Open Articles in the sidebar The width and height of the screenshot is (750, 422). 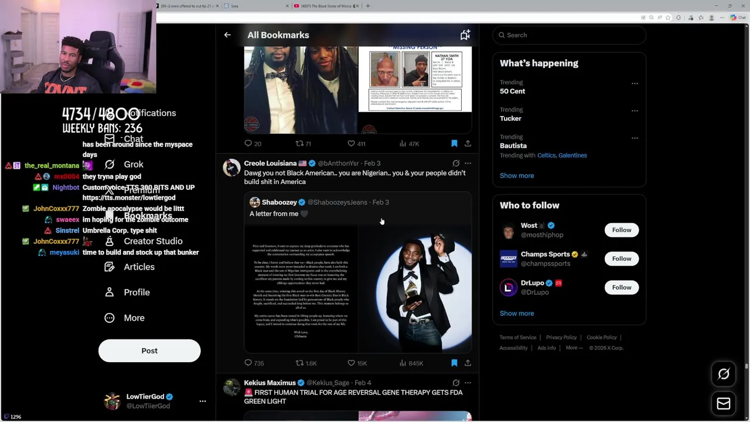pos(129,267)
